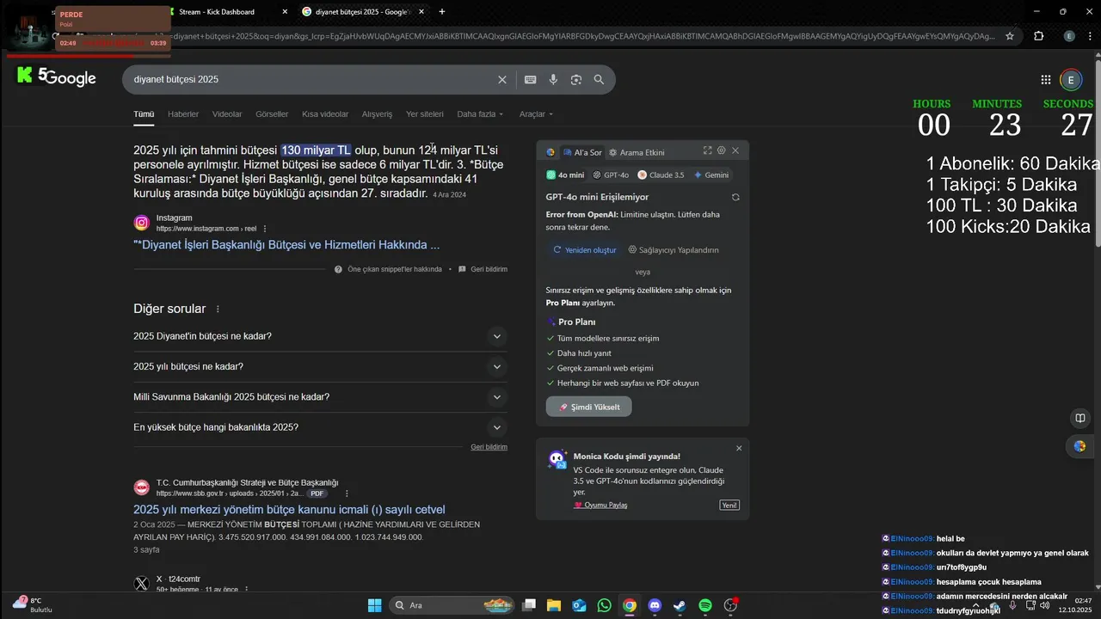Refresh the GPT-4o mini answer

[x=735, y=197]
